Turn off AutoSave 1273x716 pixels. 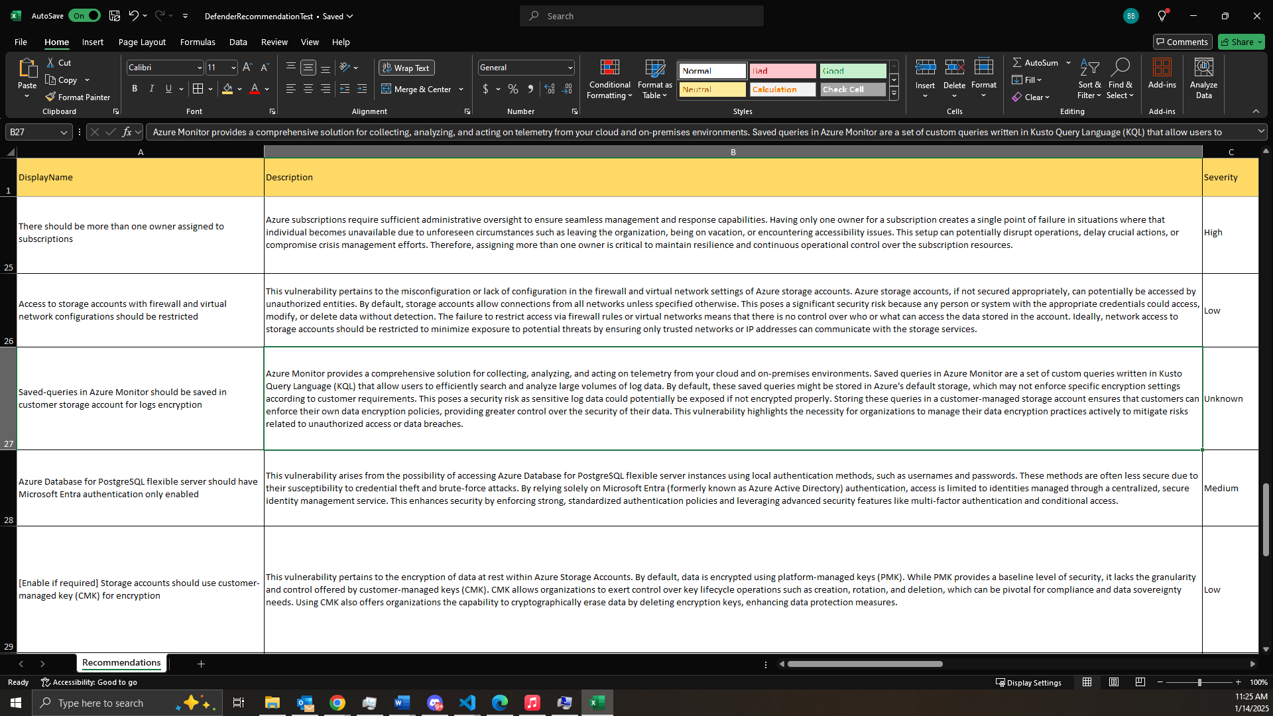point(84,15)
